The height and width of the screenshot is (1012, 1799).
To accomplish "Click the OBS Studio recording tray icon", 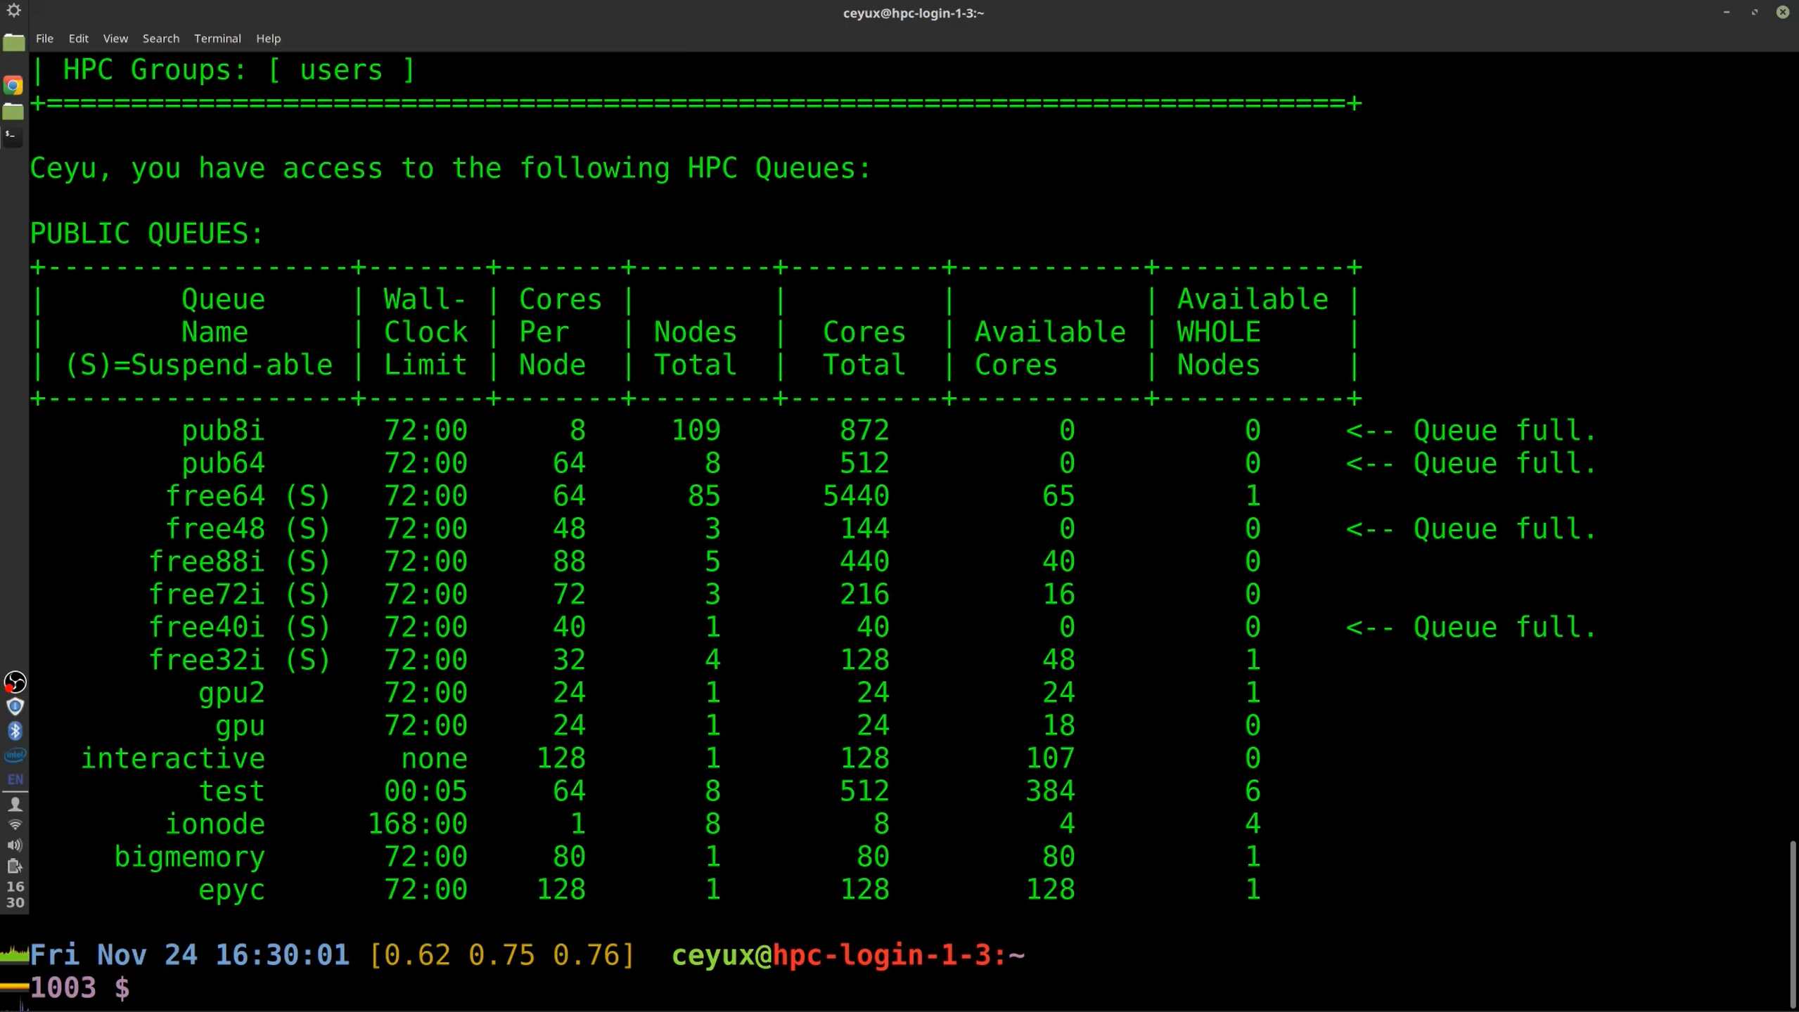I will pyautogui.click(x=15, y=682).
